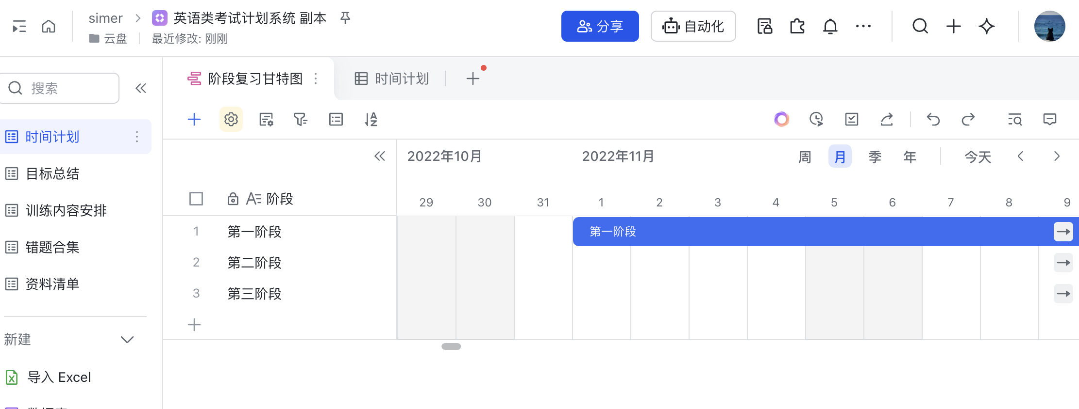Expand the 新建 section chevron

tap(127, 339)
